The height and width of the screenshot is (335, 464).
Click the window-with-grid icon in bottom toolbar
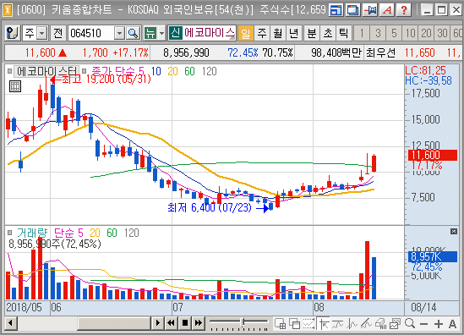tap(280, 324)
